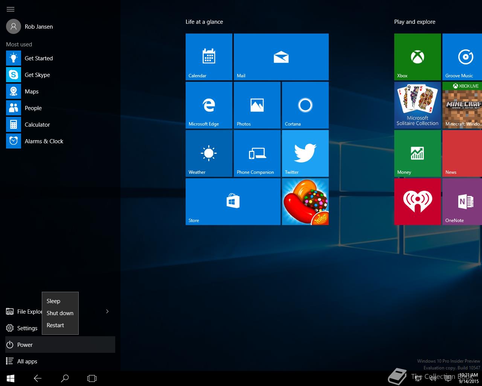Open the taskbar Search icon
482x386 pixels.
click(x=65, y=378)
